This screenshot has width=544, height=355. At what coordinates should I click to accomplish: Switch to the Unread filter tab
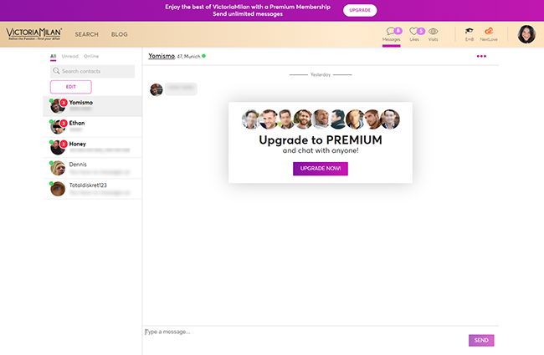pos(69,56)
